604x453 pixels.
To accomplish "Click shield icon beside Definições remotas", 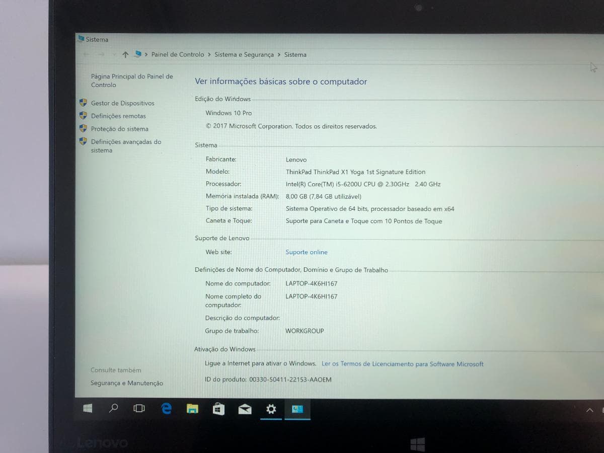I will click(84, 115).
